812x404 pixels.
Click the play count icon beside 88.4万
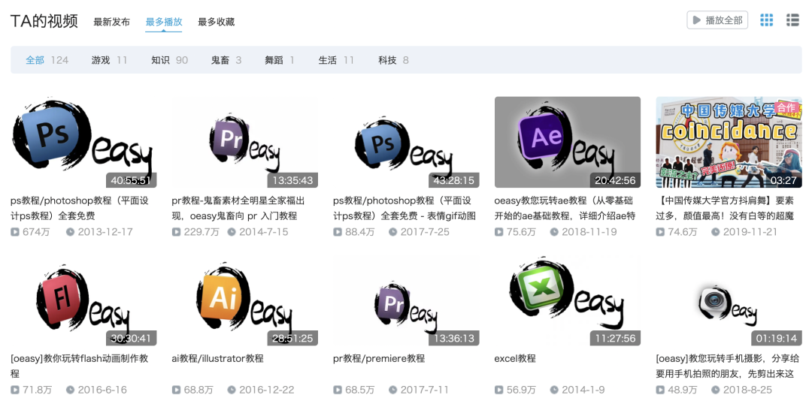click(x=338, y=232)
